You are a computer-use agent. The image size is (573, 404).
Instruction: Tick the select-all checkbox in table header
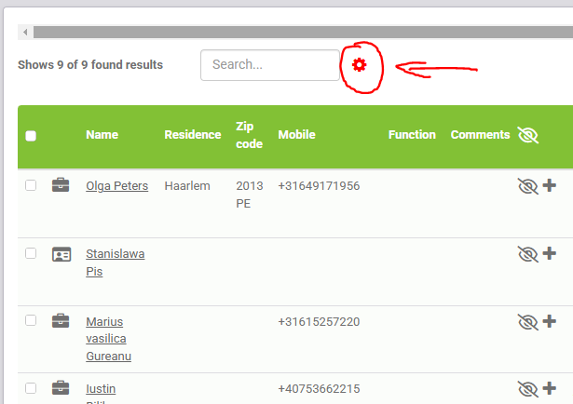click(31, 136)
